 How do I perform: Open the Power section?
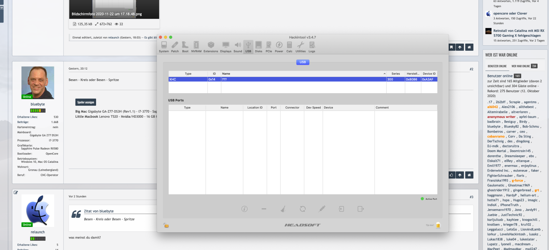point(279,47)
